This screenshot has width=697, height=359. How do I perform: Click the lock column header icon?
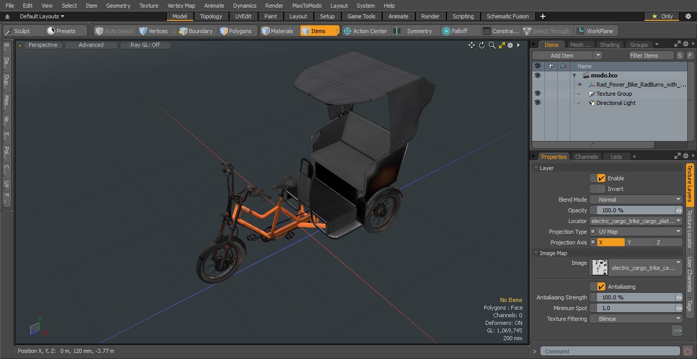pos(551,66)
